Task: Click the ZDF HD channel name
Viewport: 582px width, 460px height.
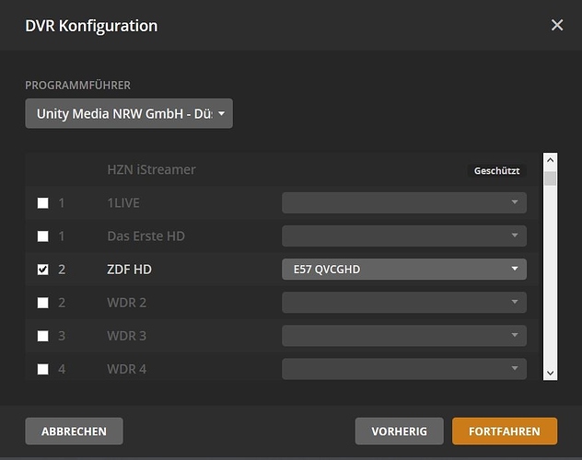Action: point(129,270)
